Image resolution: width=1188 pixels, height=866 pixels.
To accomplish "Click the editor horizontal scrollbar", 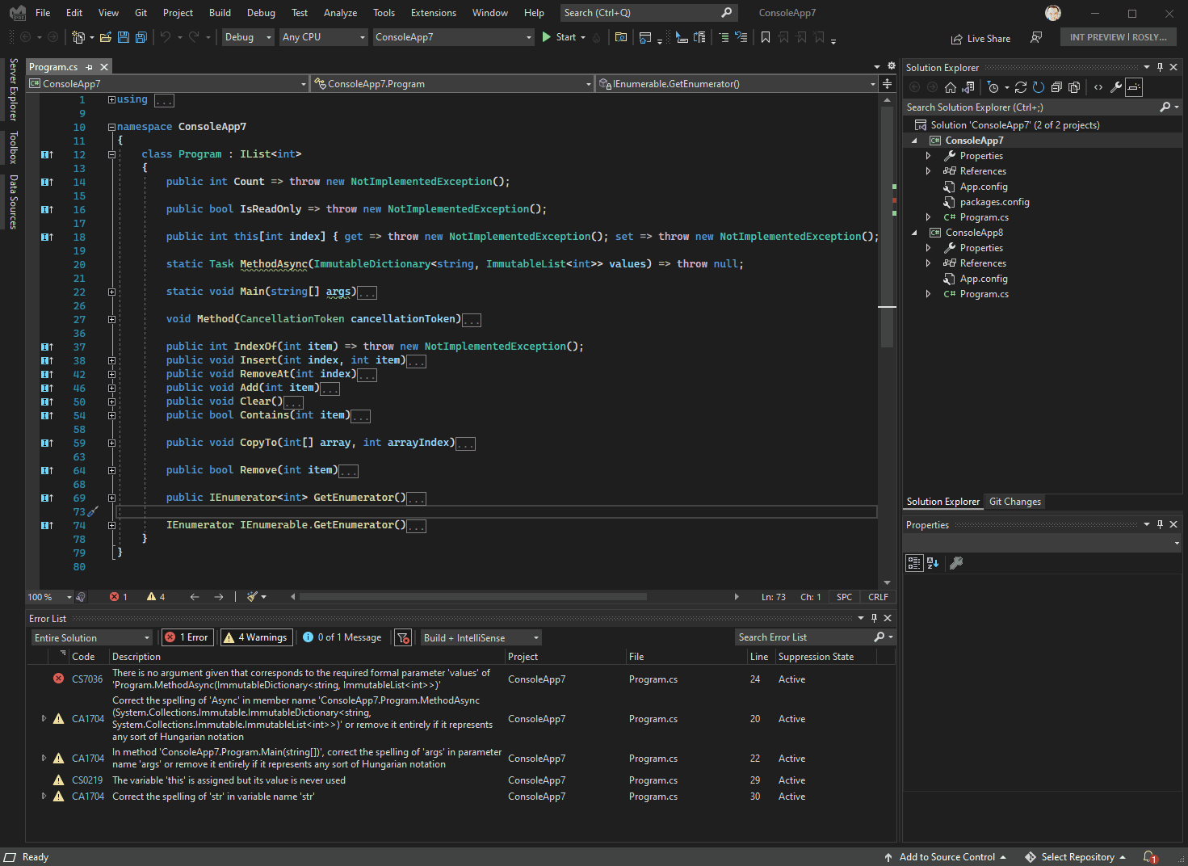I will click(472, 597).
